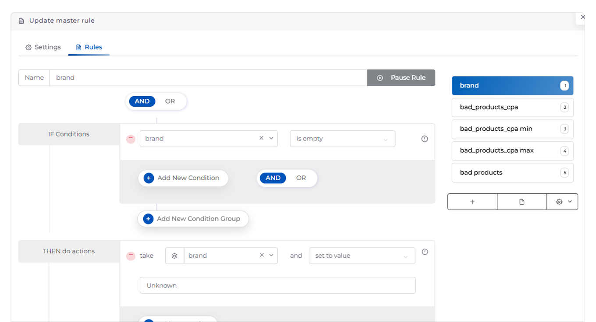596x322 pixels.
Task: Select AND in the condition group toggle
Action: tap(273, 178)
